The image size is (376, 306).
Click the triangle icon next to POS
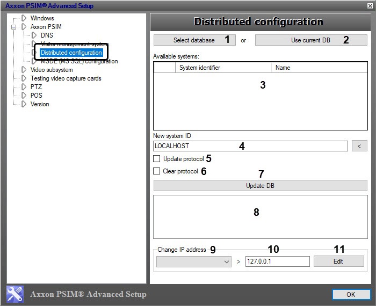(24, 96)
